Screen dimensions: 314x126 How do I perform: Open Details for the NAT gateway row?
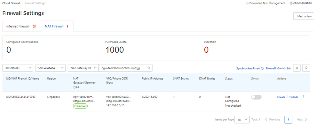294,97
